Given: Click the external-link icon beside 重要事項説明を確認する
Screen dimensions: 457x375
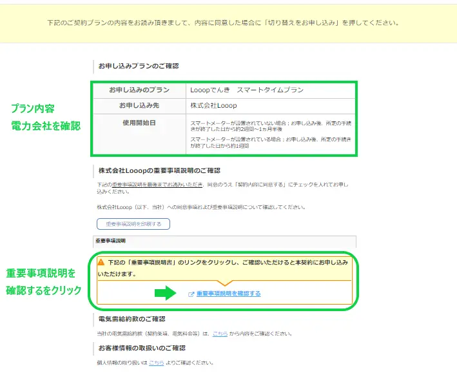Looking at the screenshot, I should (x=191, y=294).
